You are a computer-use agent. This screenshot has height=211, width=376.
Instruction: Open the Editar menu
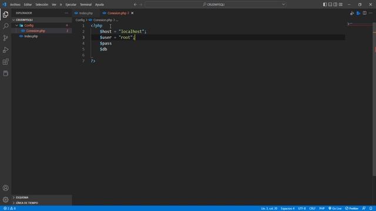pos(28,4)
